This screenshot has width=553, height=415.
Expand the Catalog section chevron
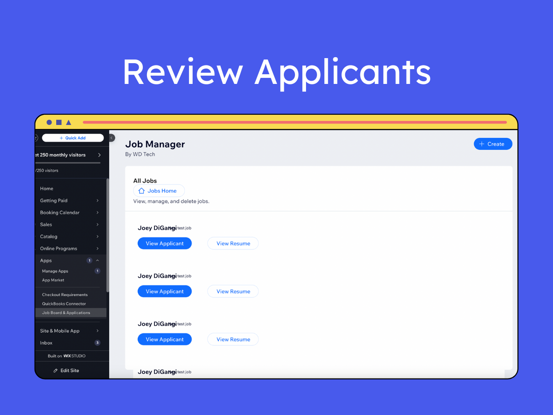click(98, 237)
